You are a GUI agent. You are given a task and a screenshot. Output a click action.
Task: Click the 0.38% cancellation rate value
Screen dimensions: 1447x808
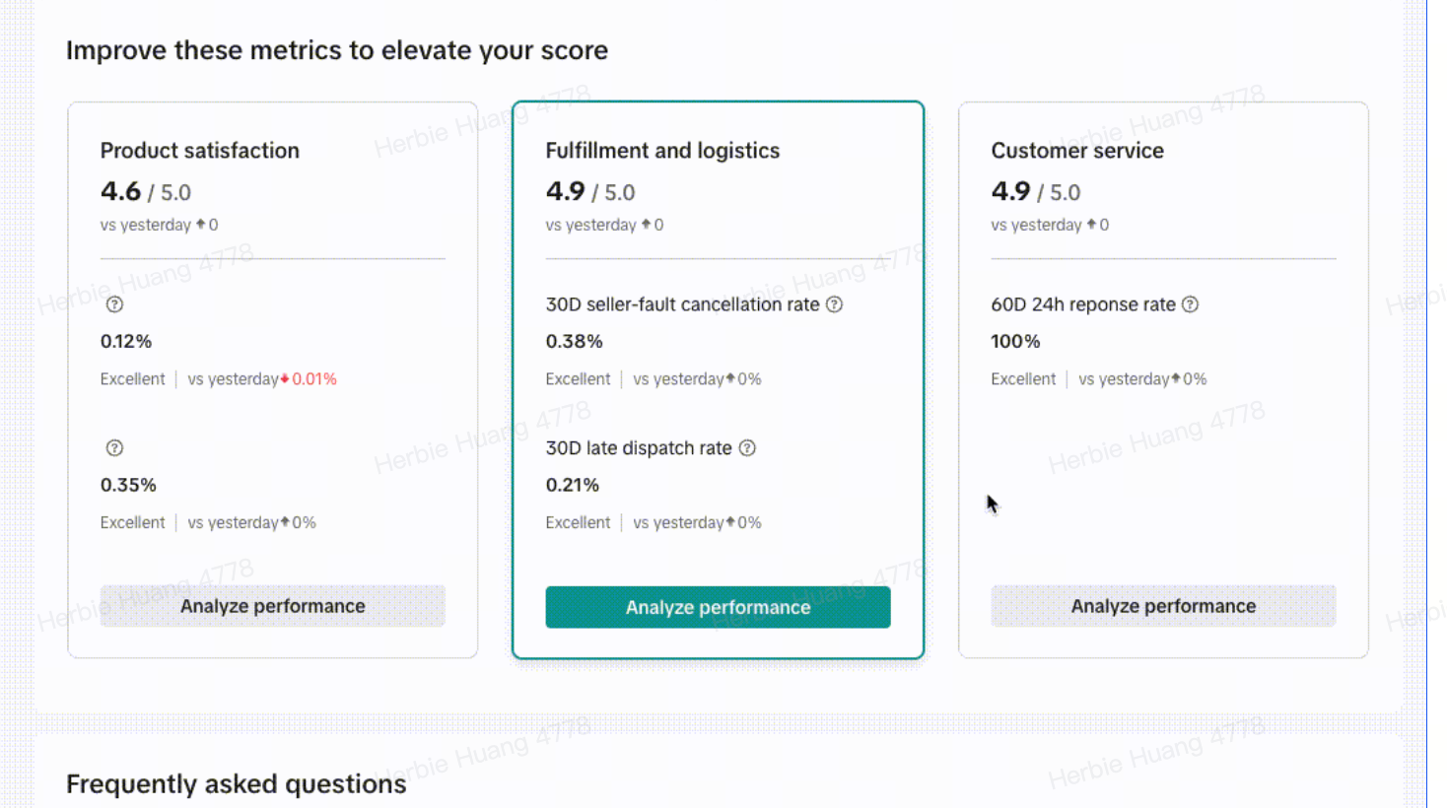[574, 342]
